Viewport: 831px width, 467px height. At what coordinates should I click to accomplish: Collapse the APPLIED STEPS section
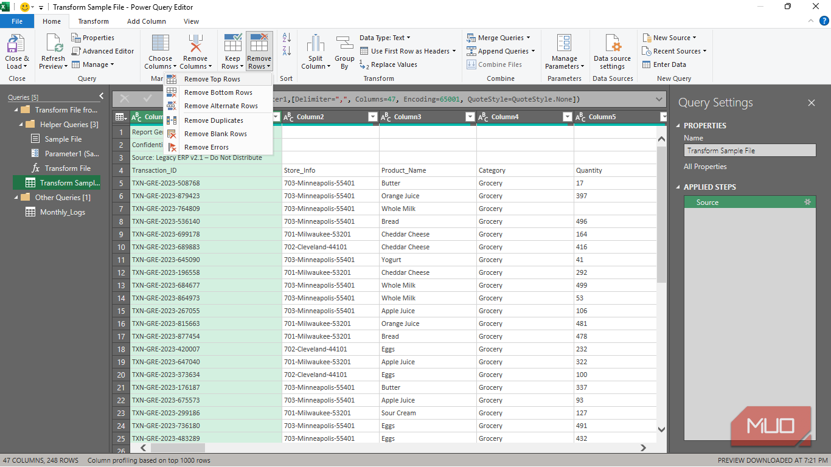click(x=679, y=187)
